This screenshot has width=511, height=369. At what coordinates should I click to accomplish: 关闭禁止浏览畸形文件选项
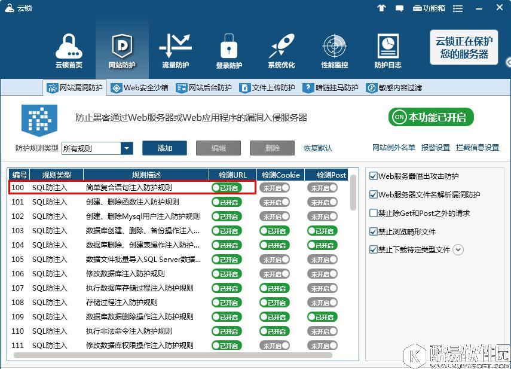[x=373, y=232]
